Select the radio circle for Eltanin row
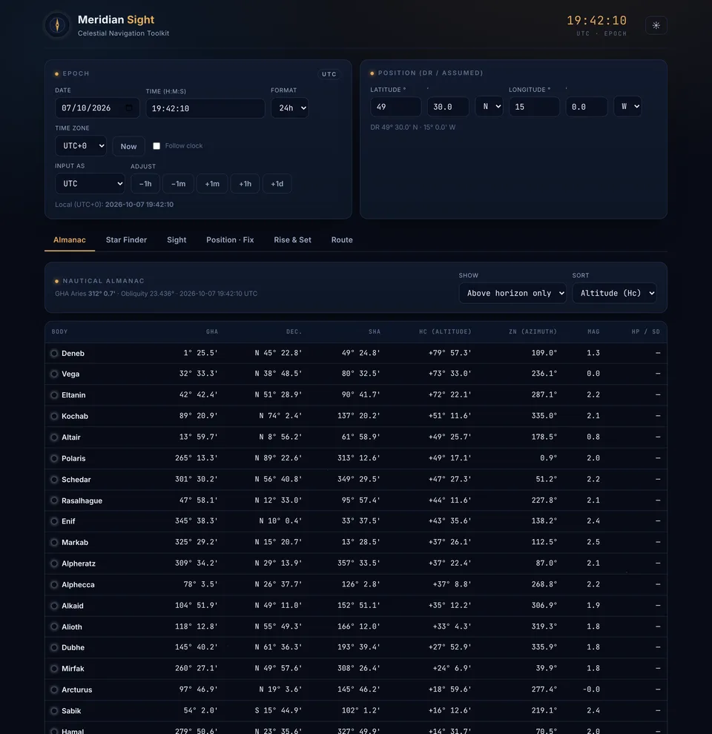Screen dimensions: 712x734 point(54,395)
